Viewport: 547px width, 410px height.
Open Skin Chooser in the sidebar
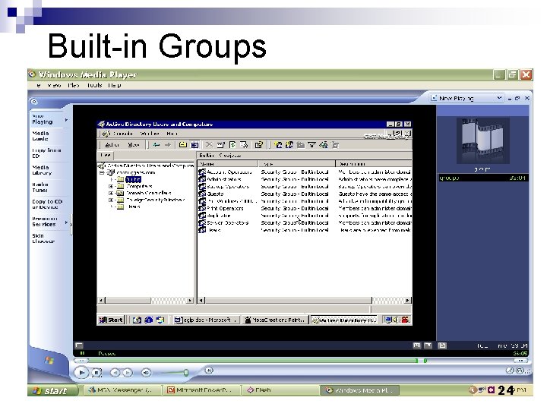(43, 238)
